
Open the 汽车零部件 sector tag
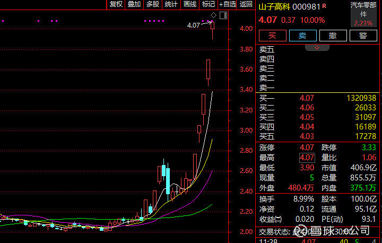tap(363, 9)
